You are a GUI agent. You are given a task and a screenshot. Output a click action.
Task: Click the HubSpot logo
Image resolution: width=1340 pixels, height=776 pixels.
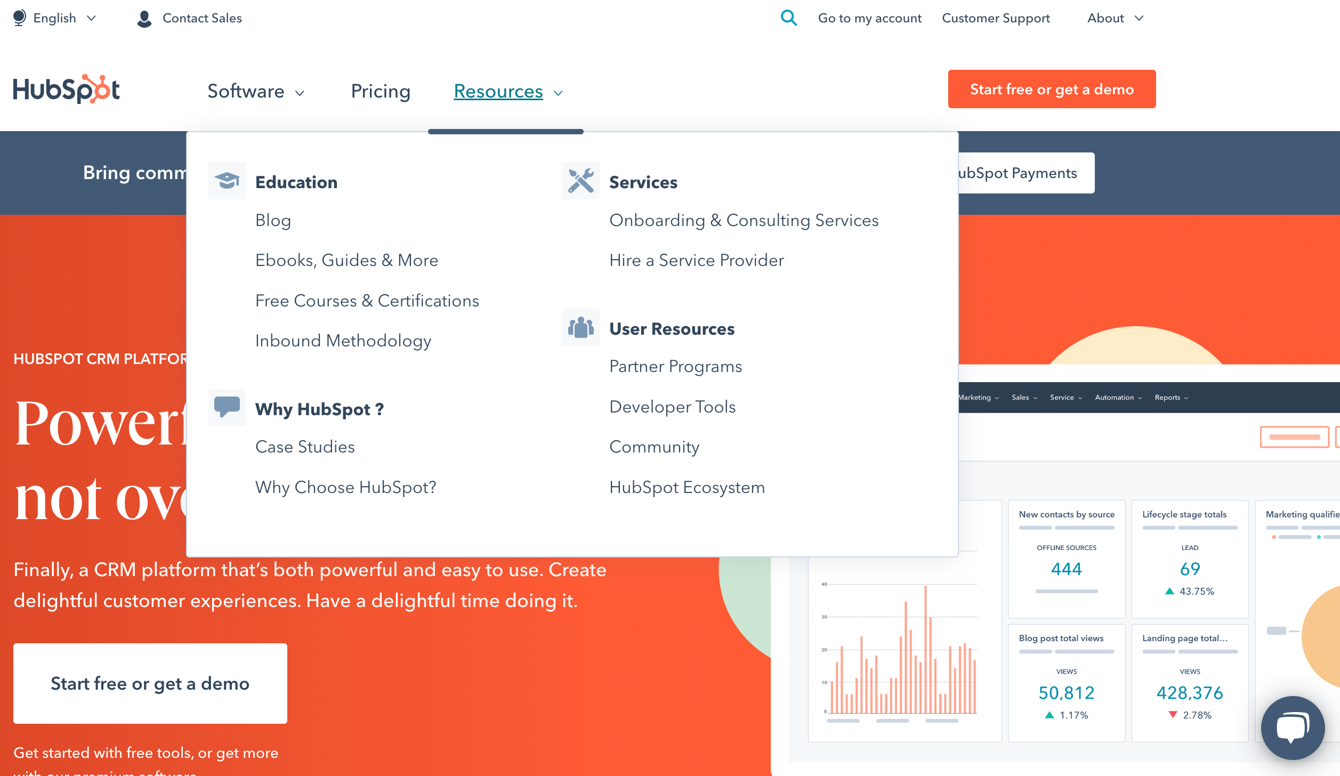[67, 89]
